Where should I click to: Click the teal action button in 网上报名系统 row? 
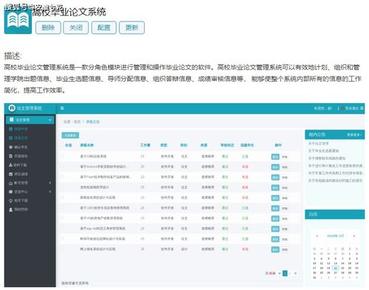(275, 250)
